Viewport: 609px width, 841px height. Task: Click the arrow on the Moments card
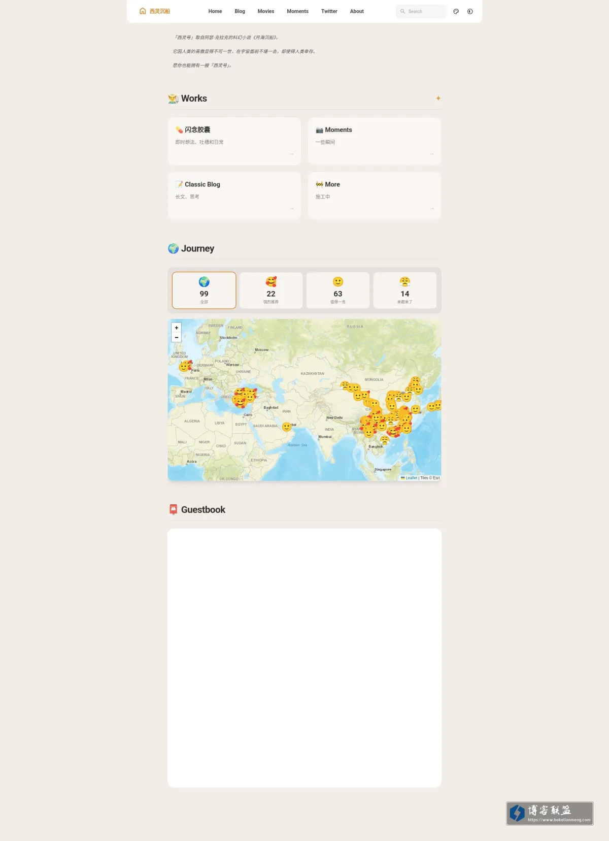[432, 154]
